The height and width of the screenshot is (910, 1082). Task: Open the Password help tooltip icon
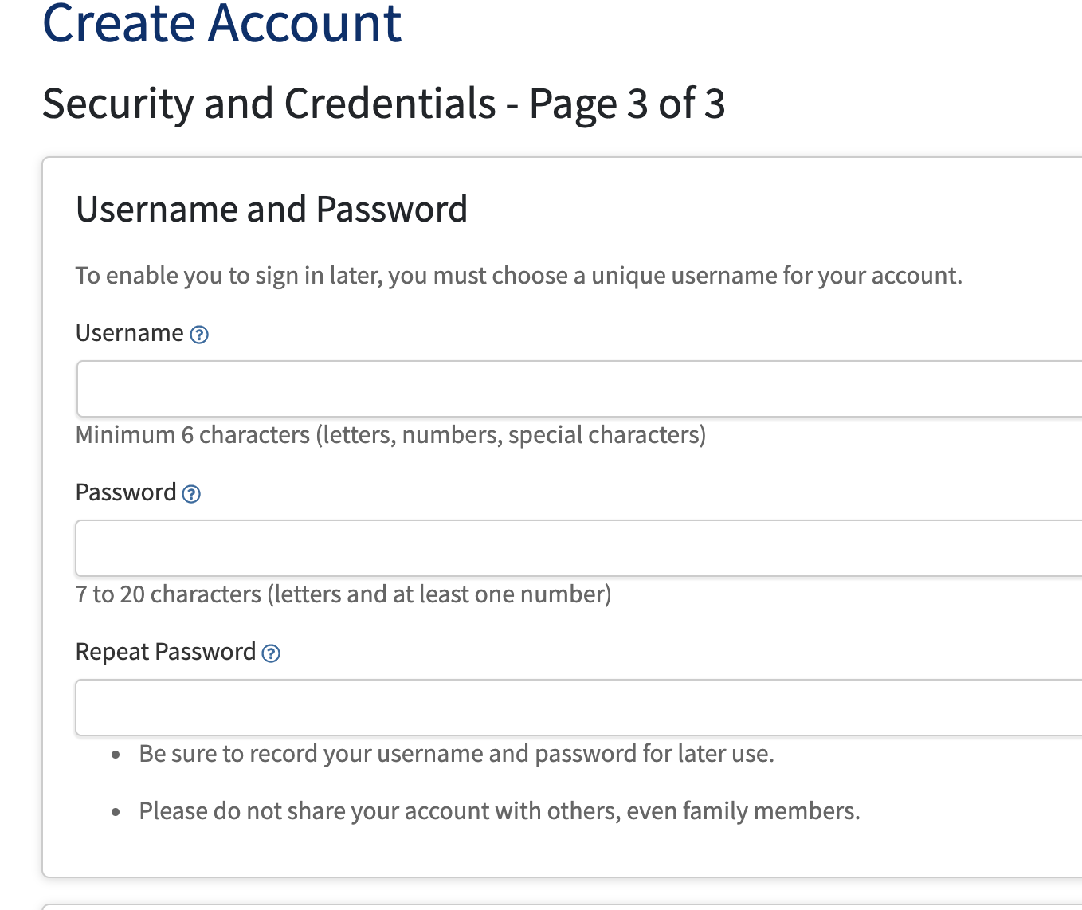pyautogui.click(x=191, y=494)
